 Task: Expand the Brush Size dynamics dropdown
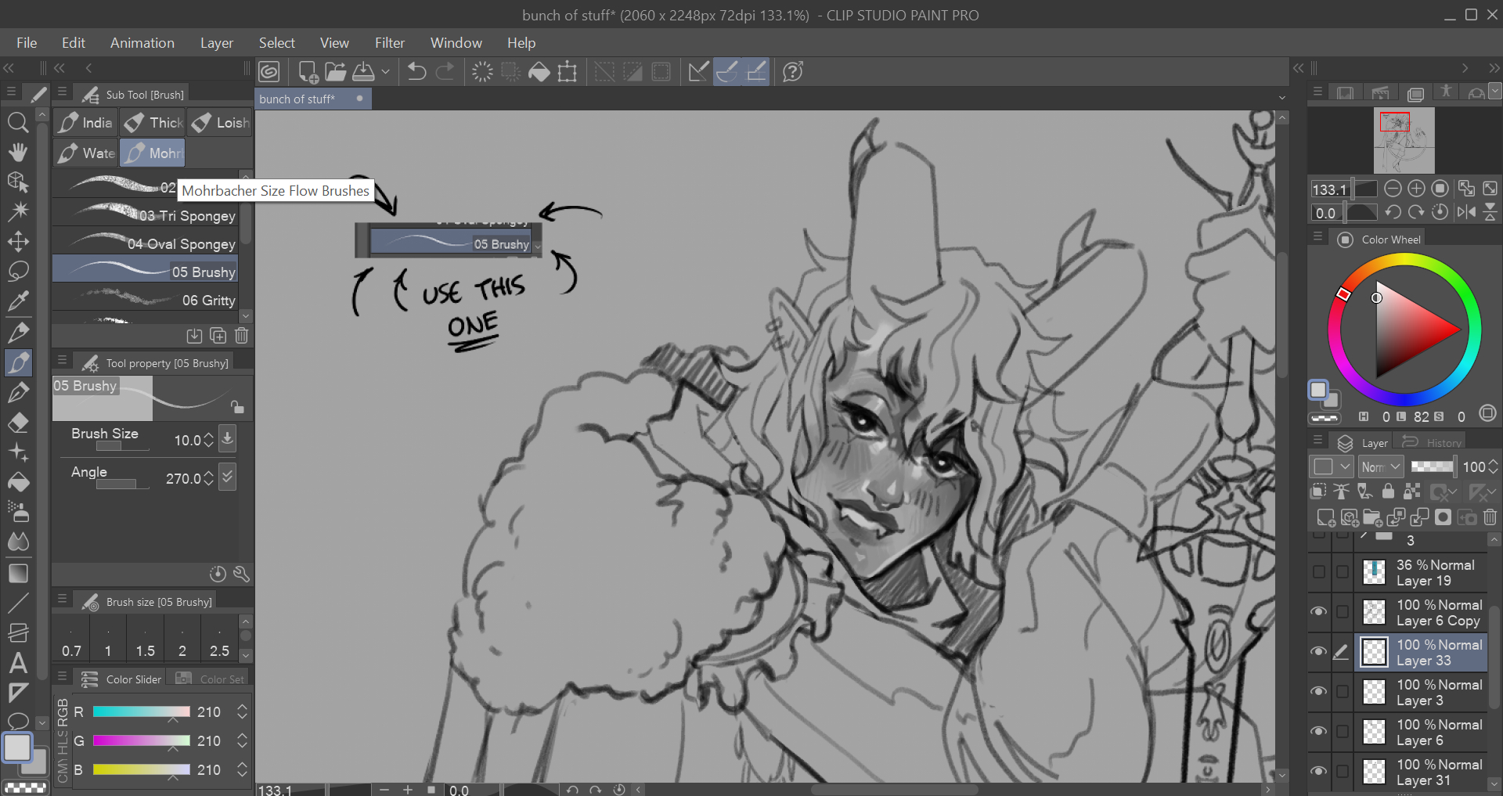pos(227,438)
